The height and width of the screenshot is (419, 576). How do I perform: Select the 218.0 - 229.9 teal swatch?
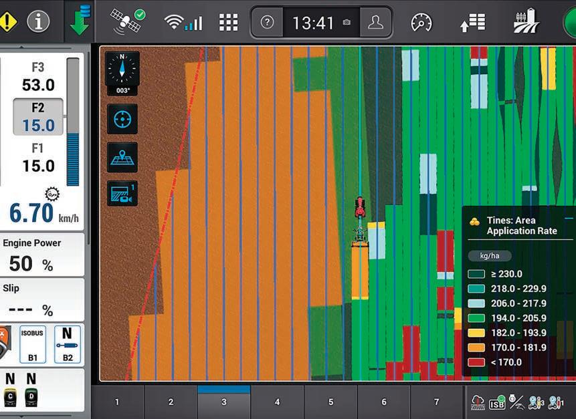click(x=476, y=289)
